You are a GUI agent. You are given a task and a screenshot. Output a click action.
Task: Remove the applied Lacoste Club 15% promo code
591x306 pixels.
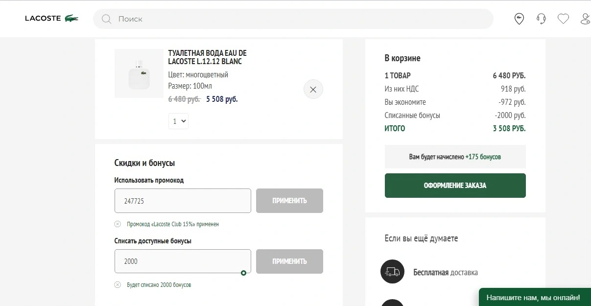coord(118,224)
